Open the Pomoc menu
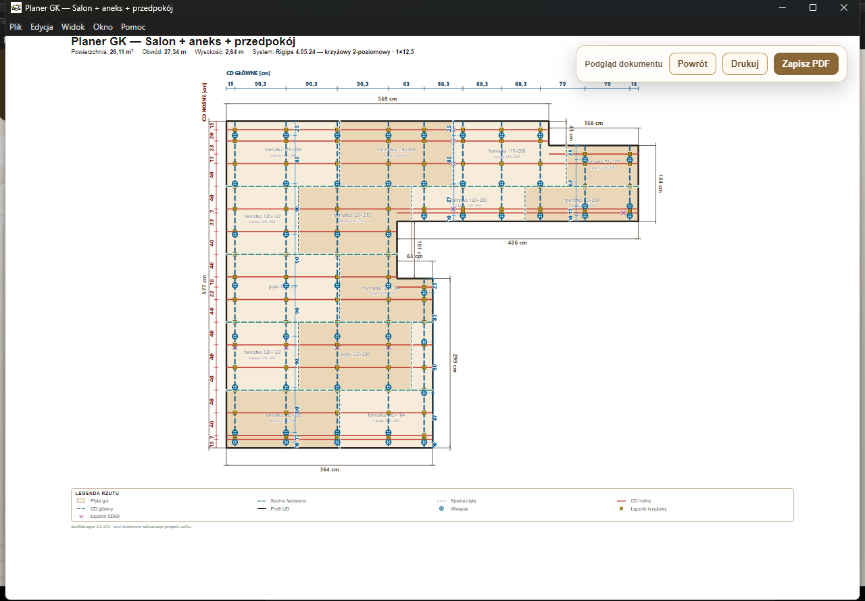The image size is (865, 601). [133, 27]
